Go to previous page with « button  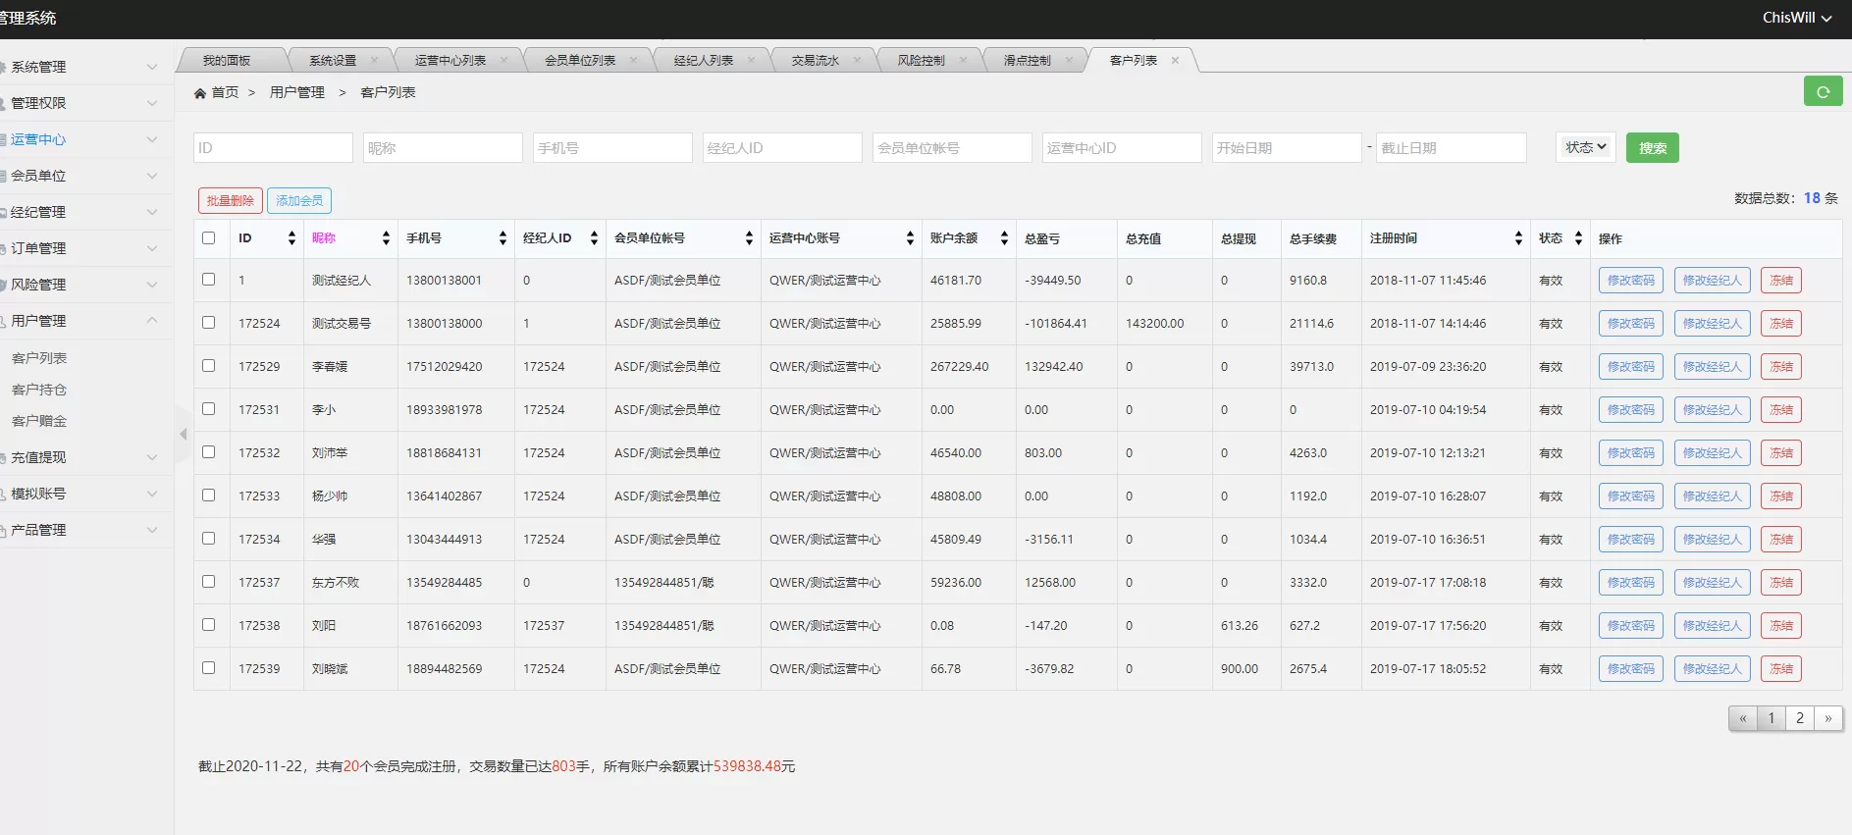click(1743, 718)
